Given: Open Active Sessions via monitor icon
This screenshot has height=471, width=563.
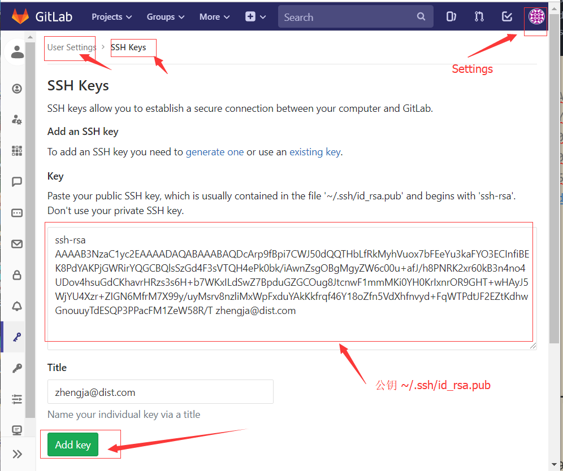Looking at the screenshot, I should [x=16, y=430].
